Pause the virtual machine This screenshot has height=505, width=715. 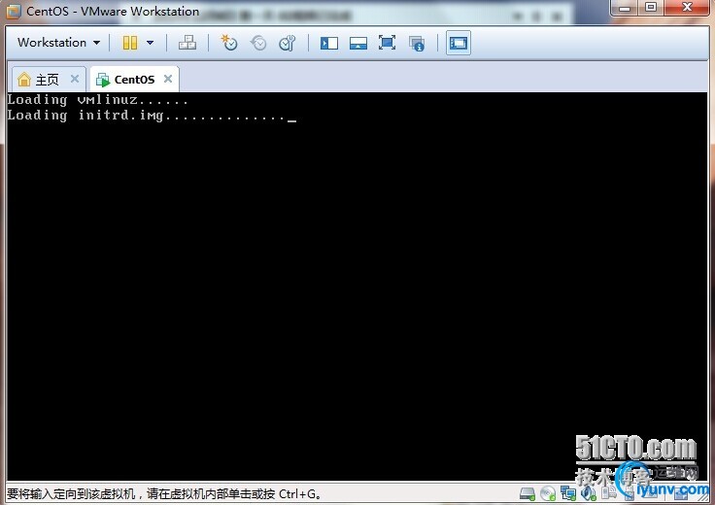pyautogui.click(x=130, y=43)
